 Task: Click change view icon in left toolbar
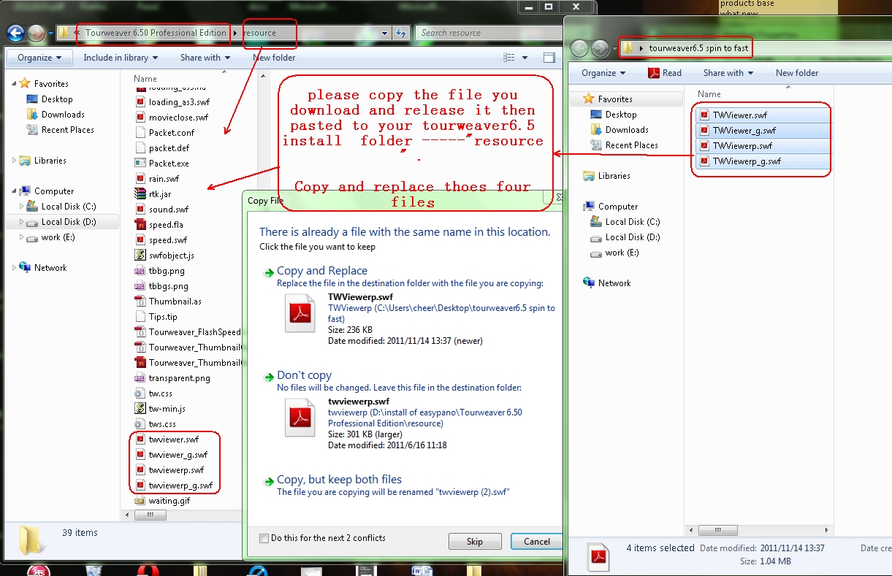(x=509, y=58)
